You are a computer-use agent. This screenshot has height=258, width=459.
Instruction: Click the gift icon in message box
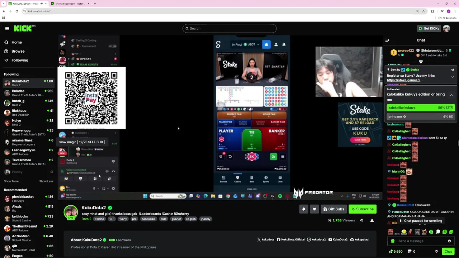point(393,241)
